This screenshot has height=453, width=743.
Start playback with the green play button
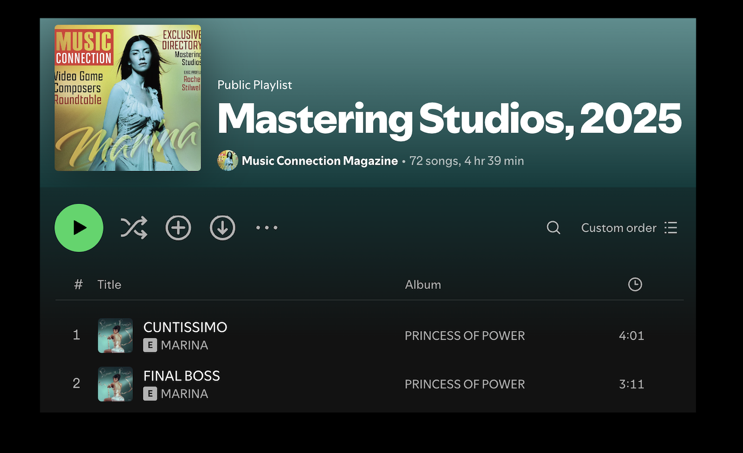[x=79, y=228]
